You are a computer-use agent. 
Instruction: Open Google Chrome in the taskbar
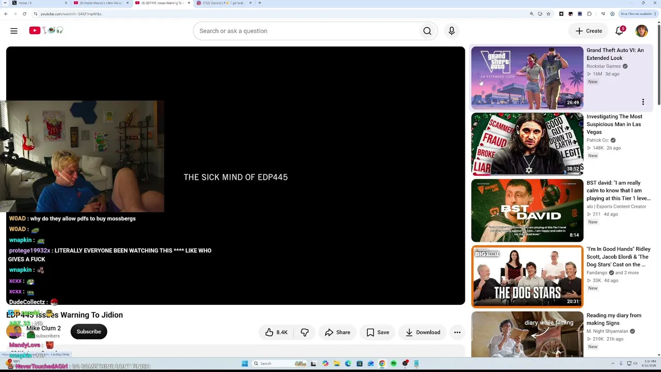click(x=382, y=364)
